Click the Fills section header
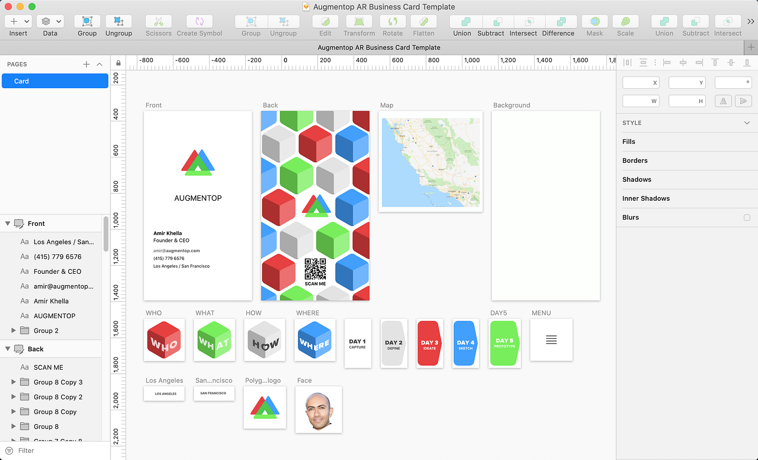Image resolution: width=758 pixels, height=460 pixels. (x=687, y=142)
